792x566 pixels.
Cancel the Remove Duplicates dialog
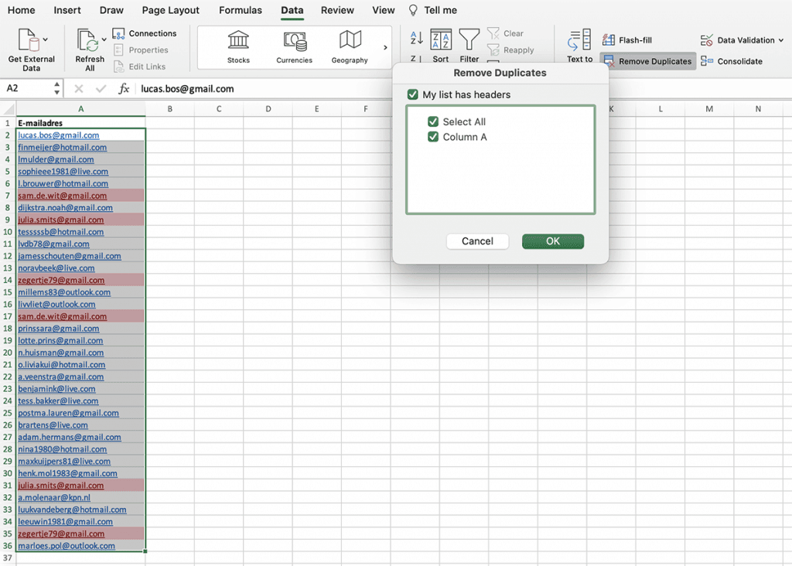[x=477, y=240]
